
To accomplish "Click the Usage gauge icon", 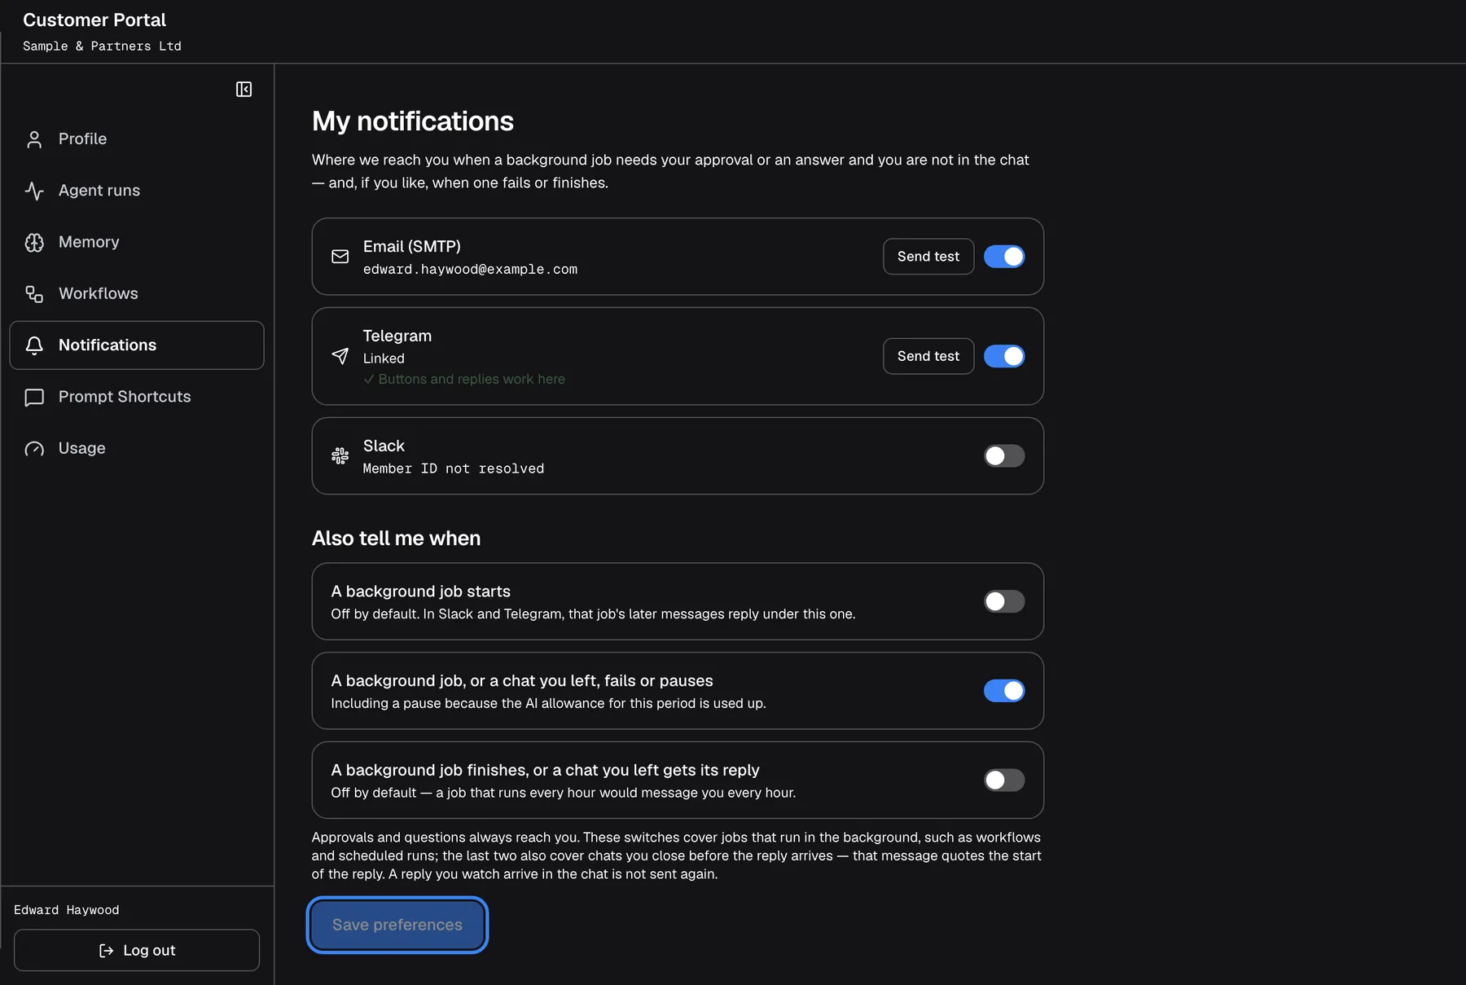I will coord(34,448).
